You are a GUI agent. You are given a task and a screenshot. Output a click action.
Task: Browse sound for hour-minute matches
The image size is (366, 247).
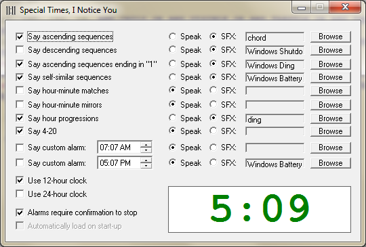tap(331, 91)
